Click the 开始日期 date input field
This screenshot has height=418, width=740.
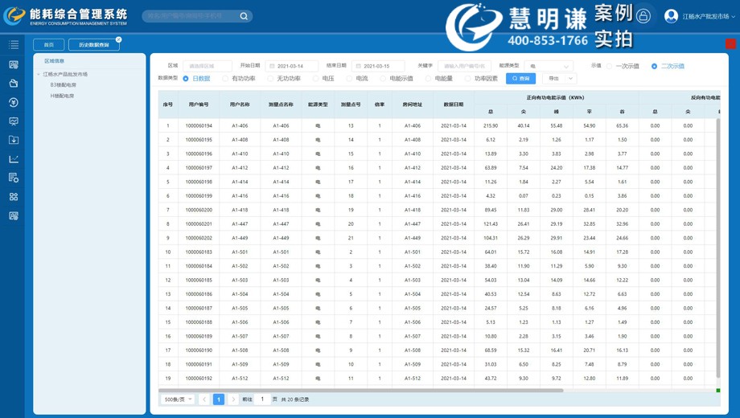click(294, 66)
